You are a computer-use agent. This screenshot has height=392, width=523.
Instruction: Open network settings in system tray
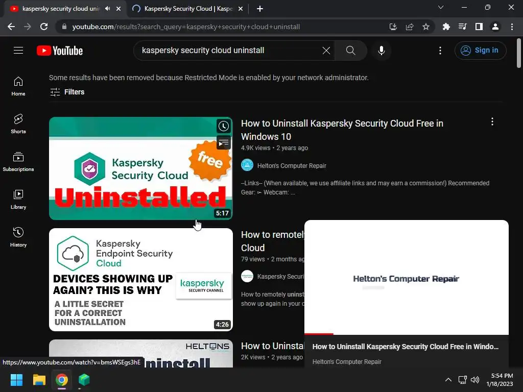click(x=462, y=380)
